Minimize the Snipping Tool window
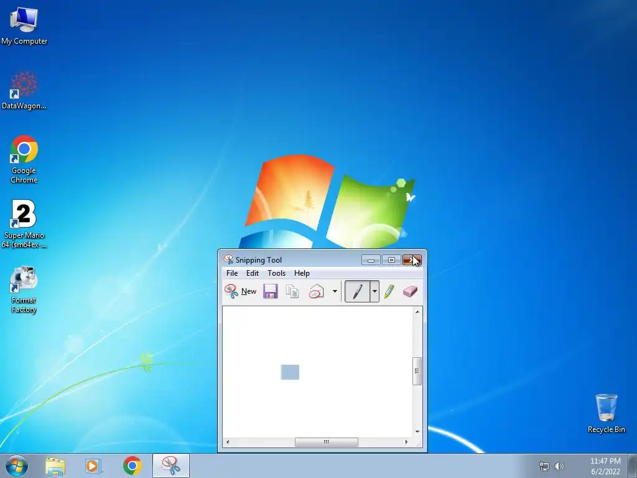Screen dimensions: 637x478 pos(371,260)
